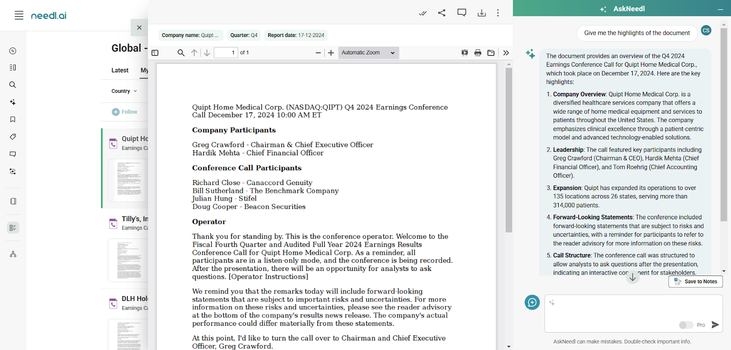Open the Automatic Zoom dropdown
This screenshot has height=350, width=731.
click(x=369, y=53)
